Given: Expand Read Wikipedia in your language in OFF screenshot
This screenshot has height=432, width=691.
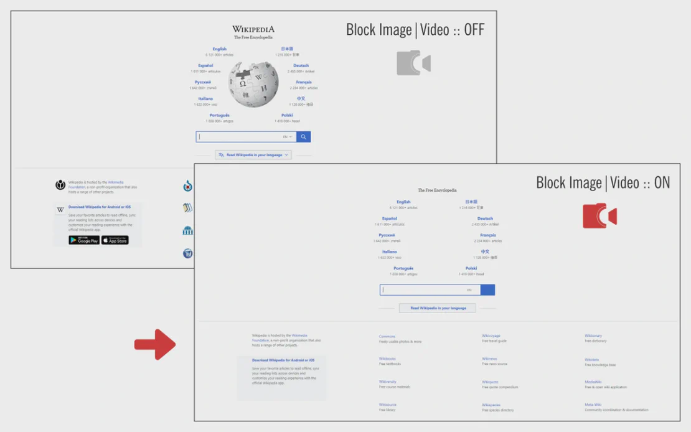Looking at the screenshot, I should [253, 155].
